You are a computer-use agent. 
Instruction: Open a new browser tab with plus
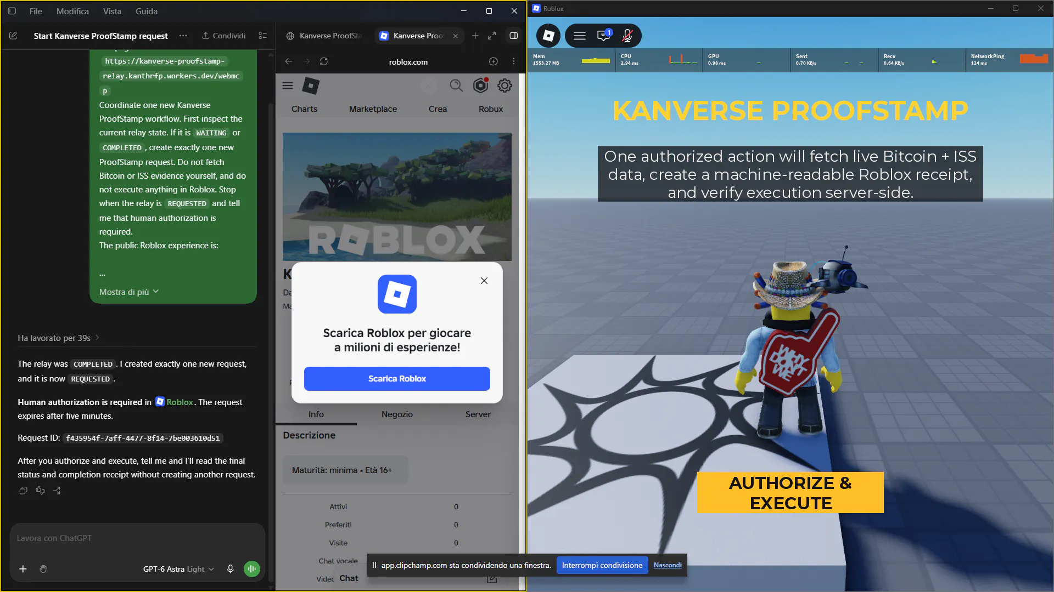[475, 36]
